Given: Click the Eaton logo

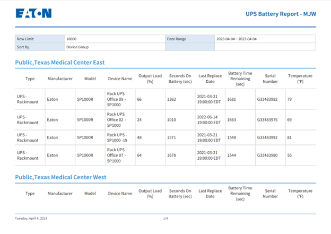Looking at the screenshot, I should pos(33,13).
